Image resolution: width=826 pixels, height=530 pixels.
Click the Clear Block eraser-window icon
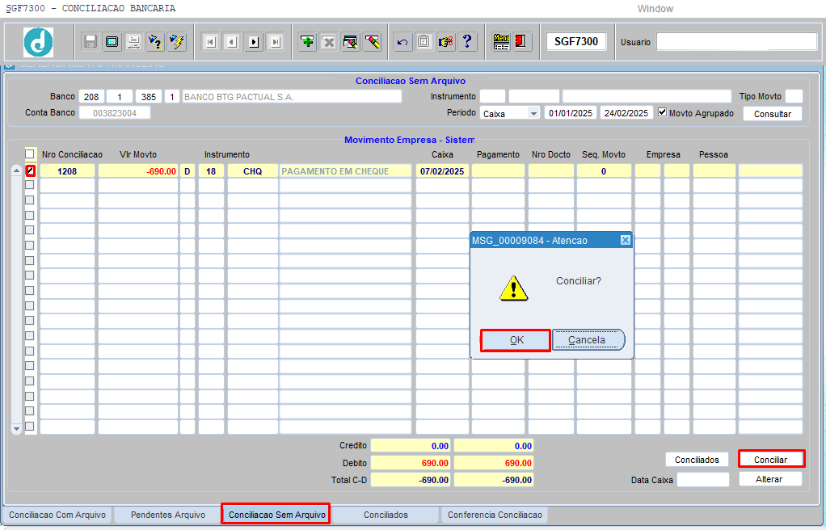pos(350,42)
